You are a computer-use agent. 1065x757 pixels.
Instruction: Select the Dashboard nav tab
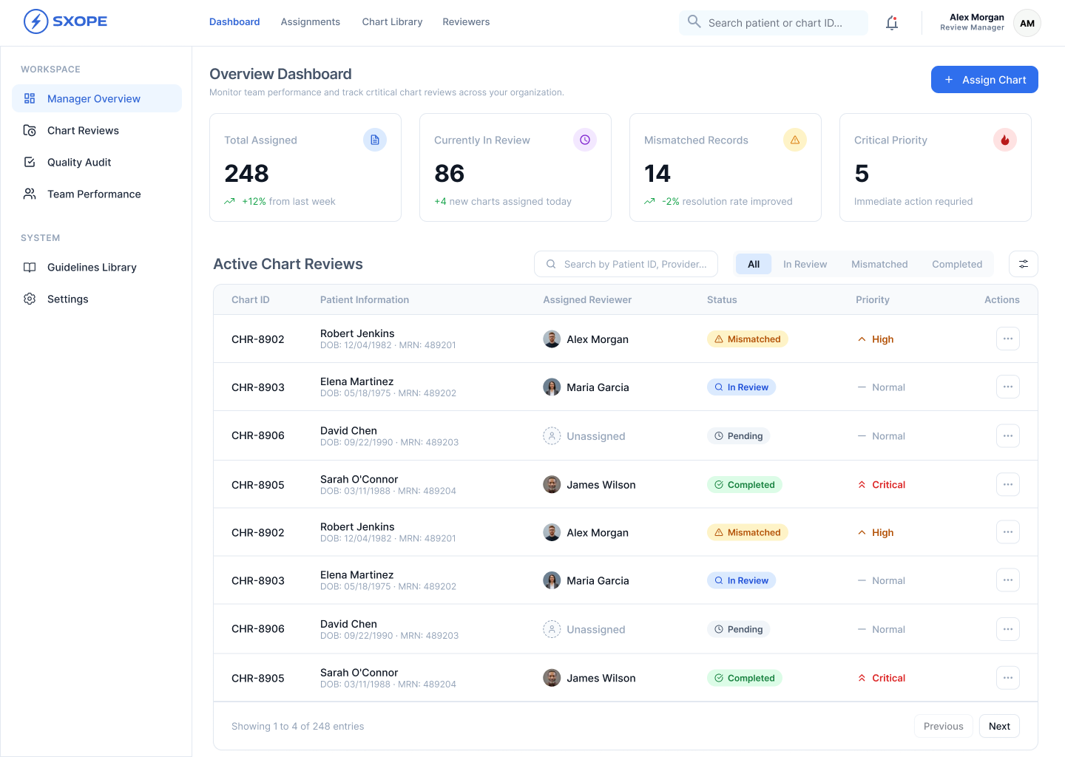(x=234, y=22)
